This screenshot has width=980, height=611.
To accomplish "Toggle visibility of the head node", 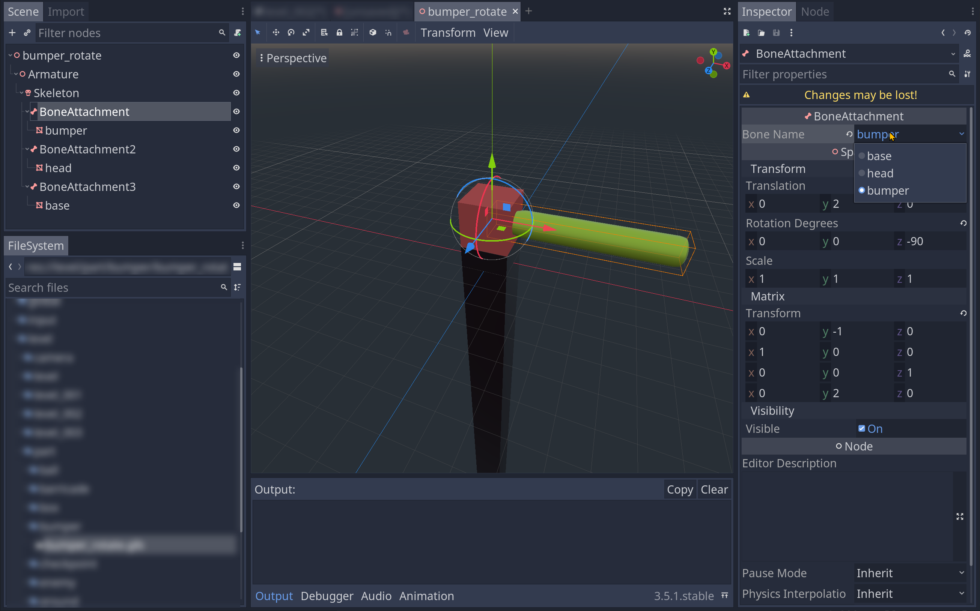I will (236, 168).
